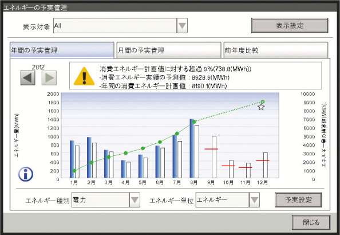Image resolution: width=340 pixels, height=235 pixels.
Task: Click the 消費エネルギー計画値に対する超過 warning line
Action: pyautogui.click(x=175, y=69)
